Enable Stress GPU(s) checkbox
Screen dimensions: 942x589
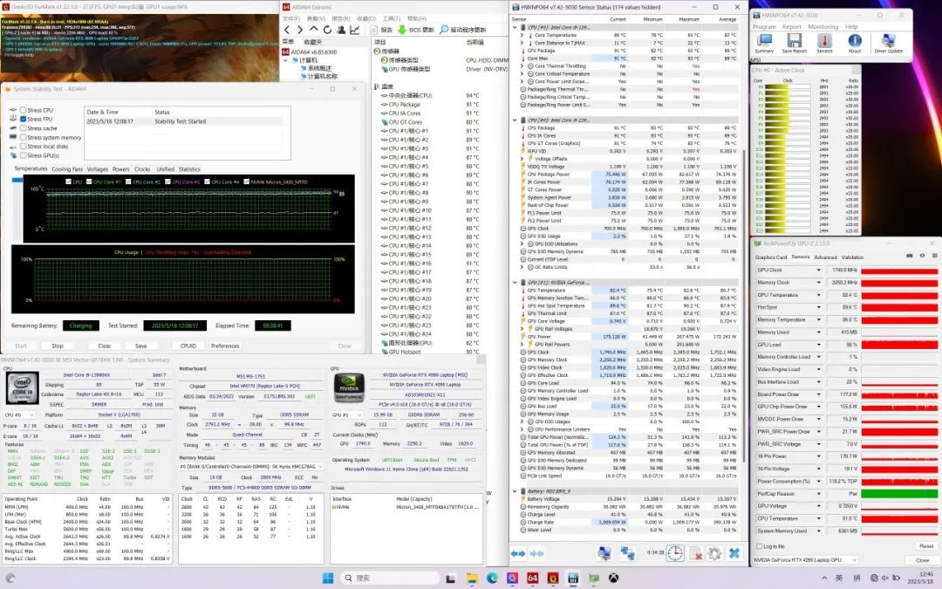tap(23, 155)
